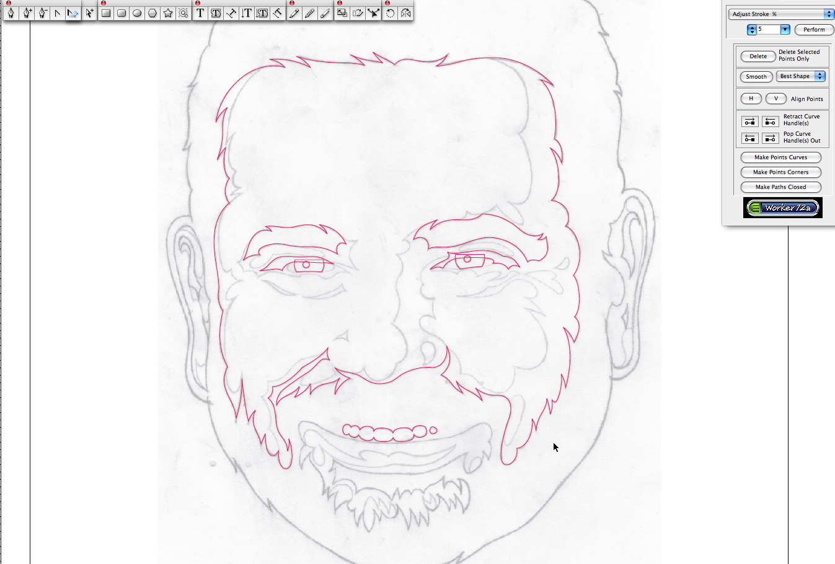Viewport: 835px width, 564px height.
Task: Close the type tools palette
Action: click(198, 3)
